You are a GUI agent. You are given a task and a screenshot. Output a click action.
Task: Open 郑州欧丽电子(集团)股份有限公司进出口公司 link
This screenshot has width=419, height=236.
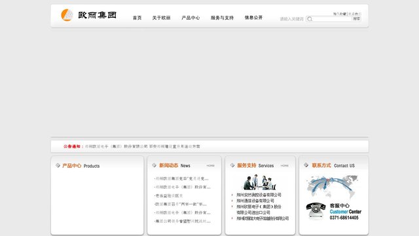coord(259,210)
